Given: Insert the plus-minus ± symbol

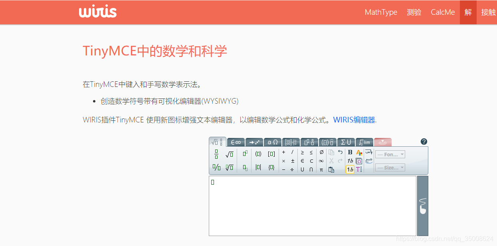Looking at the screenshot, I should pos(293,161).
